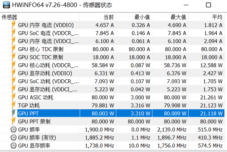Viewport: 227px width, 152px height.
Task: Select the GPU SoC 功耗 (VDDCR_... label
Action: click(x=48, y=81)
